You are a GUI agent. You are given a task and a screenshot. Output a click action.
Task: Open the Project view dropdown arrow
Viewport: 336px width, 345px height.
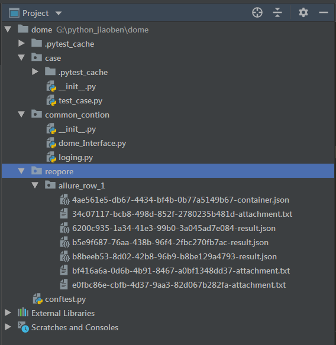(x=59, y=13)
